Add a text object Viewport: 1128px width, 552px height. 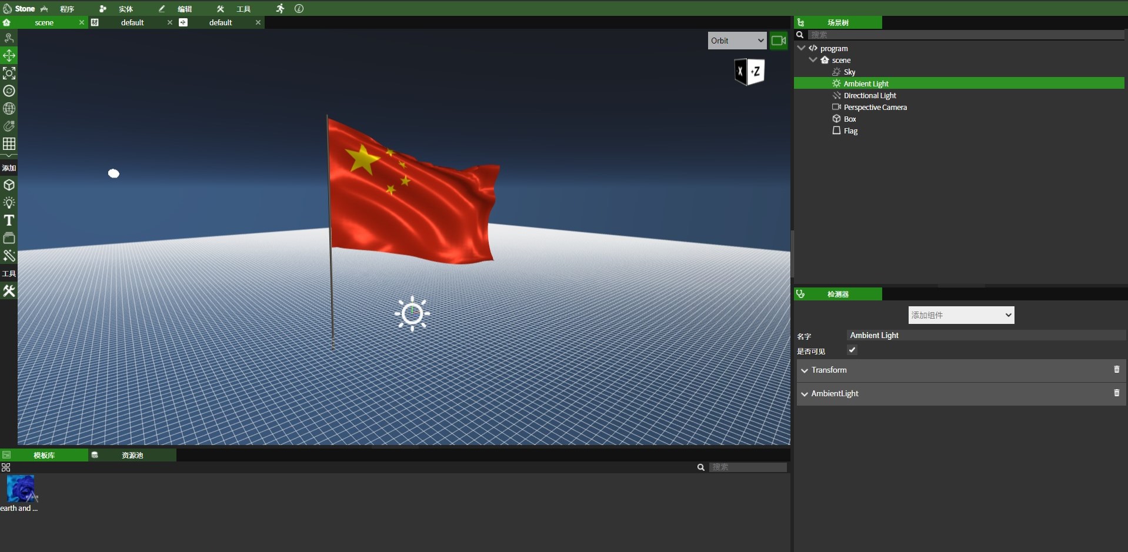point(9,220)
